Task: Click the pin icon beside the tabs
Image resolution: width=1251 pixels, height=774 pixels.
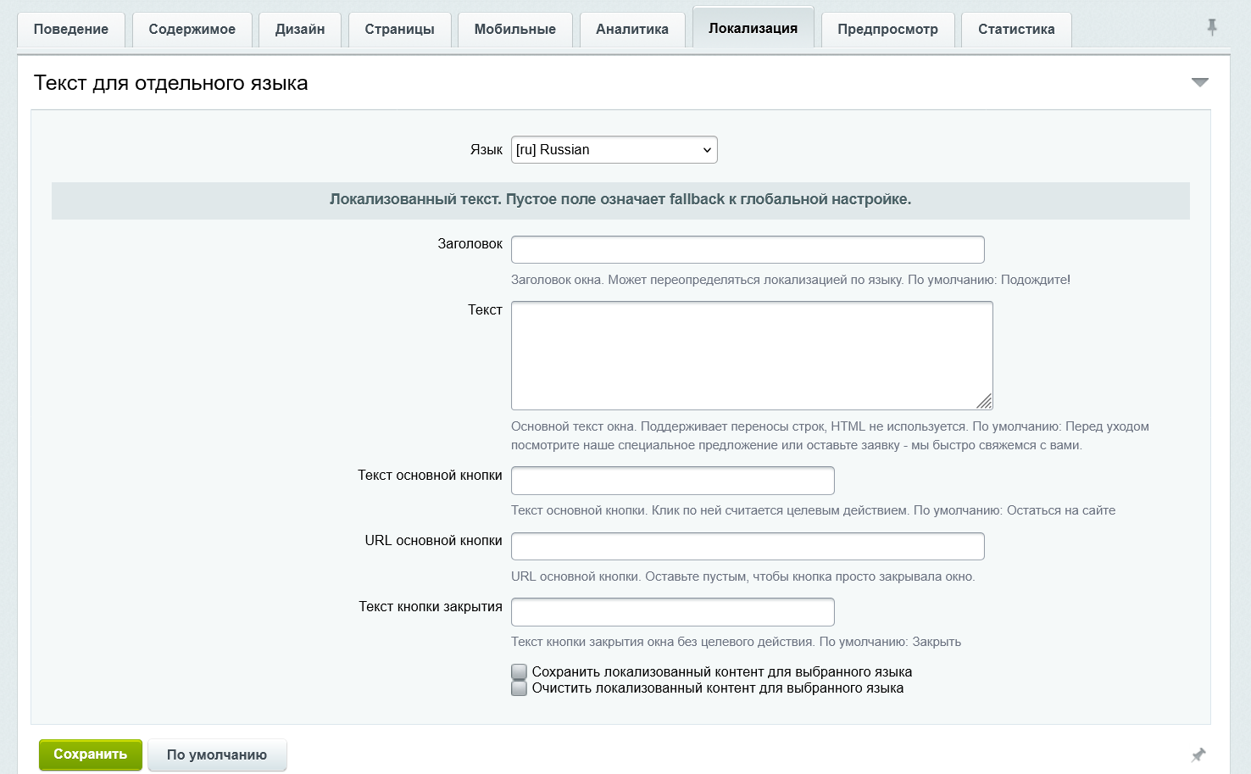Action: 1212,28
